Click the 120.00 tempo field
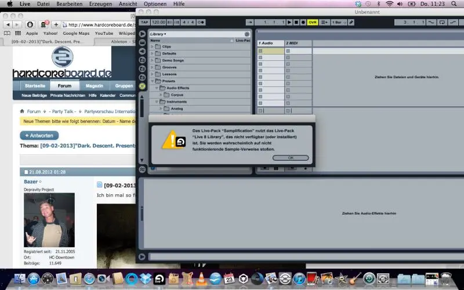This screenshot has width=464, height=290. click(x=158, y=22)
